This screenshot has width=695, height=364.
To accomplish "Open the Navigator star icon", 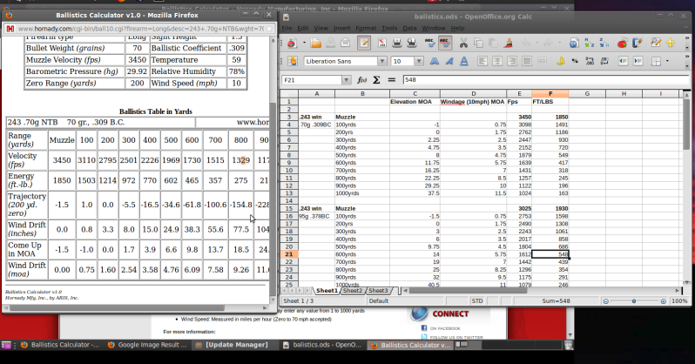I will tap(671, 43).
